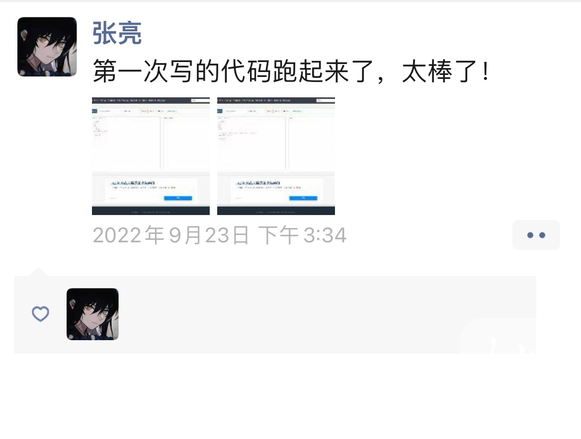Select the post text about code running
The image size is (581, 439).
[291, 71]
